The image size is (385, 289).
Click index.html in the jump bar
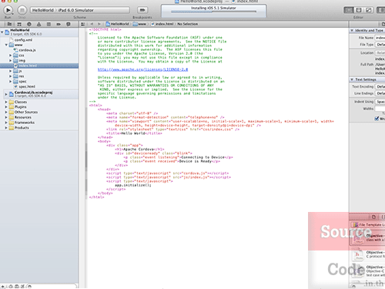pos(162,24)
